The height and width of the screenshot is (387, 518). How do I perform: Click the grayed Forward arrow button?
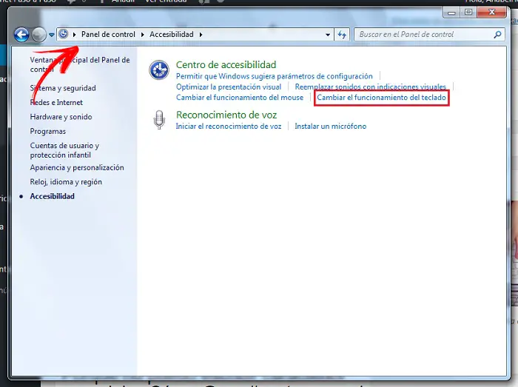[x=38, y=35]
